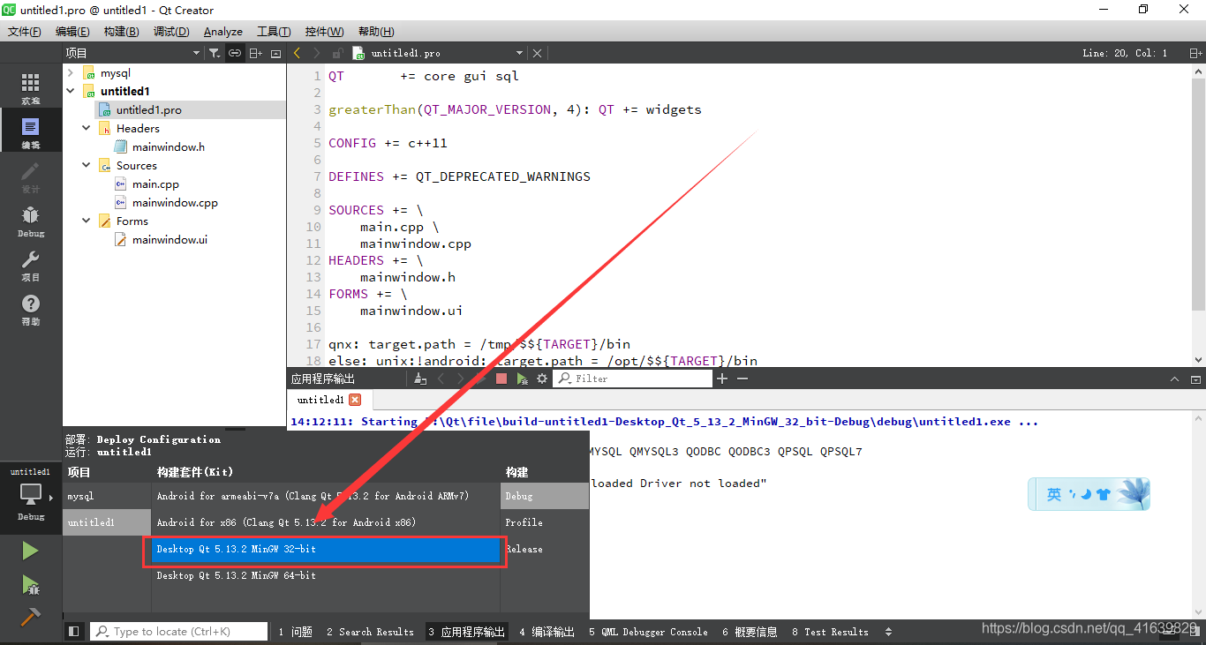
Task: Open mainwindow.ui in project tree
Action: coord(170,239)
